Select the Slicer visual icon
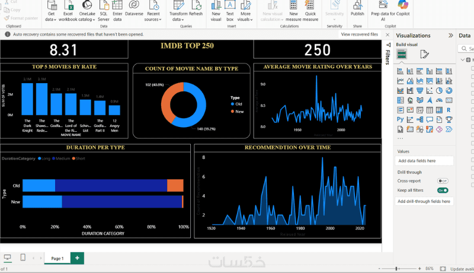The width and height of the screenshot is (474, 273). [x=419, y=110]
